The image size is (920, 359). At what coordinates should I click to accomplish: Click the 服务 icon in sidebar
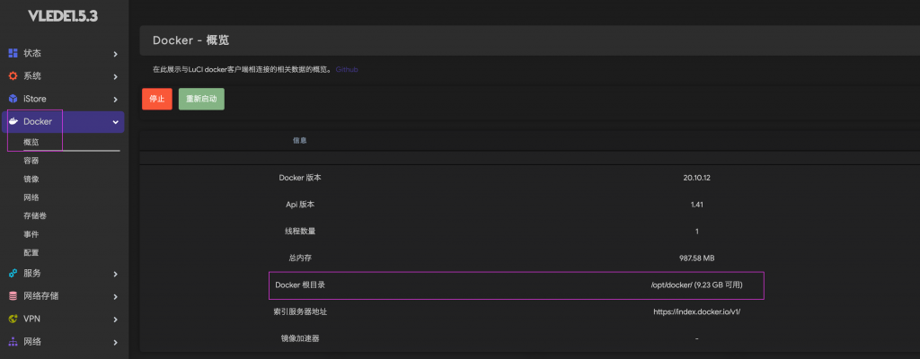(13, 274)
